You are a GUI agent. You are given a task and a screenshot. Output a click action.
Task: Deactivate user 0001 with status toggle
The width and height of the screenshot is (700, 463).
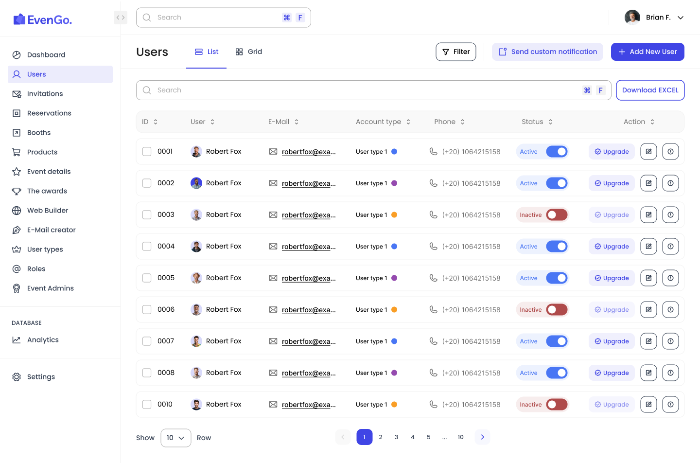pos(557,152)
